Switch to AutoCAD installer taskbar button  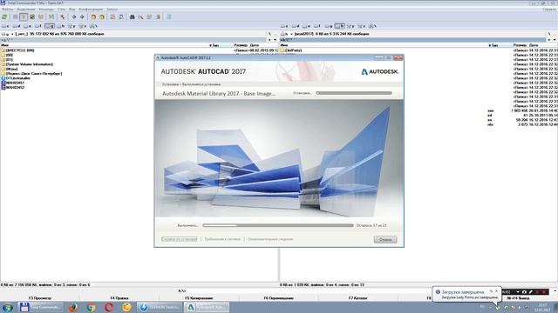pyautogui.click(x=207, y=307)
